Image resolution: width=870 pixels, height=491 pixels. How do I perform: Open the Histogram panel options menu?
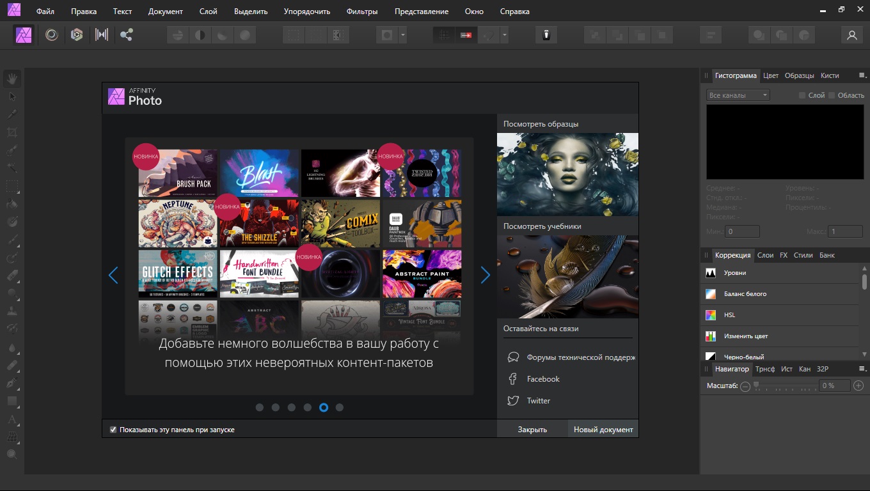862,75
